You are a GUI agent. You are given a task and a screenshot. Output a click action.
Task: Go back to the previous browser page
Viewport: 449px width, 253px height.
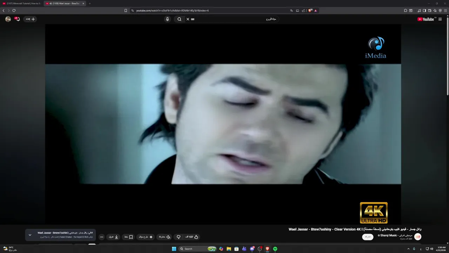coord(4,11)
